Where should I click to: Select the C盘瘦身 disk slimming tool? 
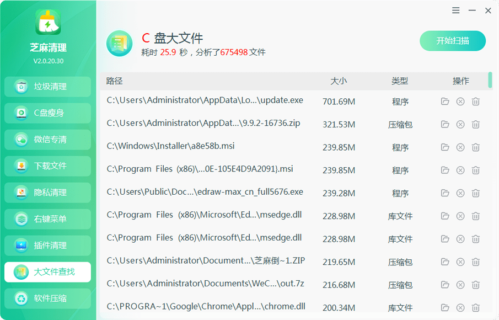click(x=47, y=113)
